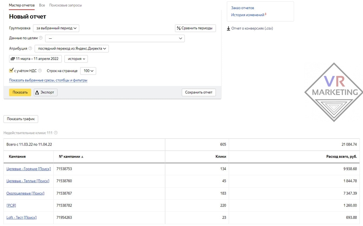Open the Целевые - Горячие [Поиск] campaign
The height and width of the screenshot is (226, 363).
tap(28, 169)
